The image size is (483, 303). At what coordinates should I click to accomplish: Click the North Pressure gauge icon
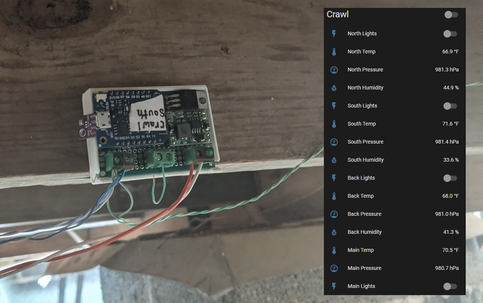(334, 70)
